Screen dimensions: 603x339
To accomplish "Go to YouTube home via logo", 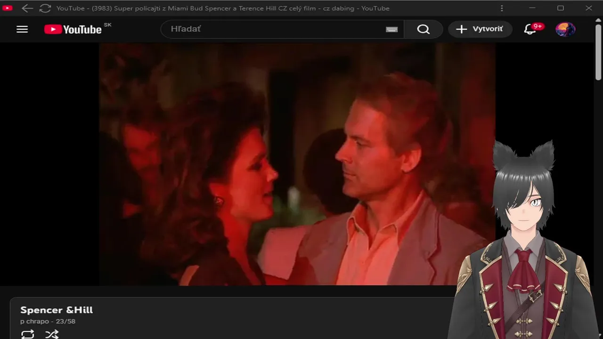I will (73, 29).
